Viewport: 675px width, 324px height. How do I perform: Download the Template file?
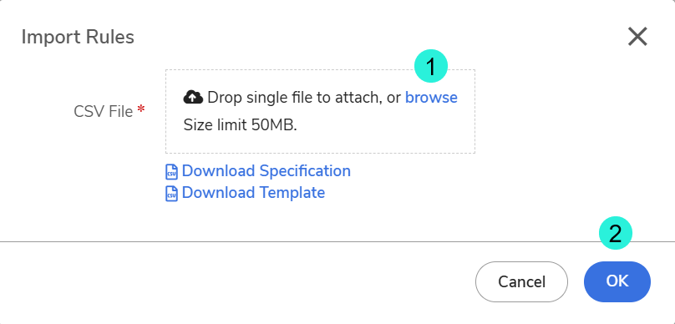point(253,192)
